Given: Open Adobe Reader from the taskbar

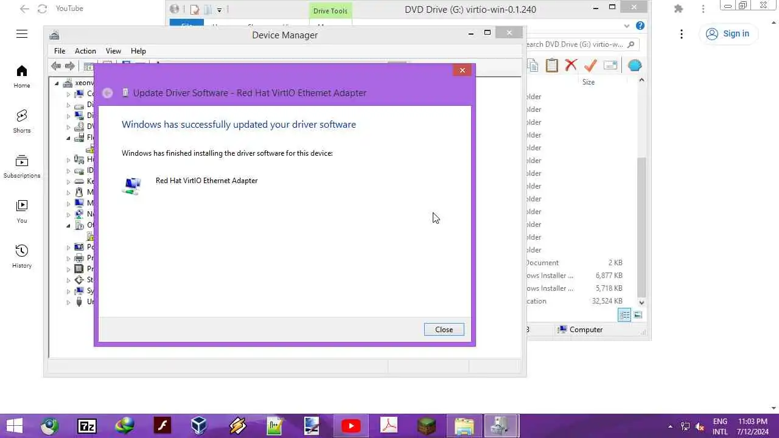Looking at the screenshot, I should pyautogui.click(x=389, y=426).
